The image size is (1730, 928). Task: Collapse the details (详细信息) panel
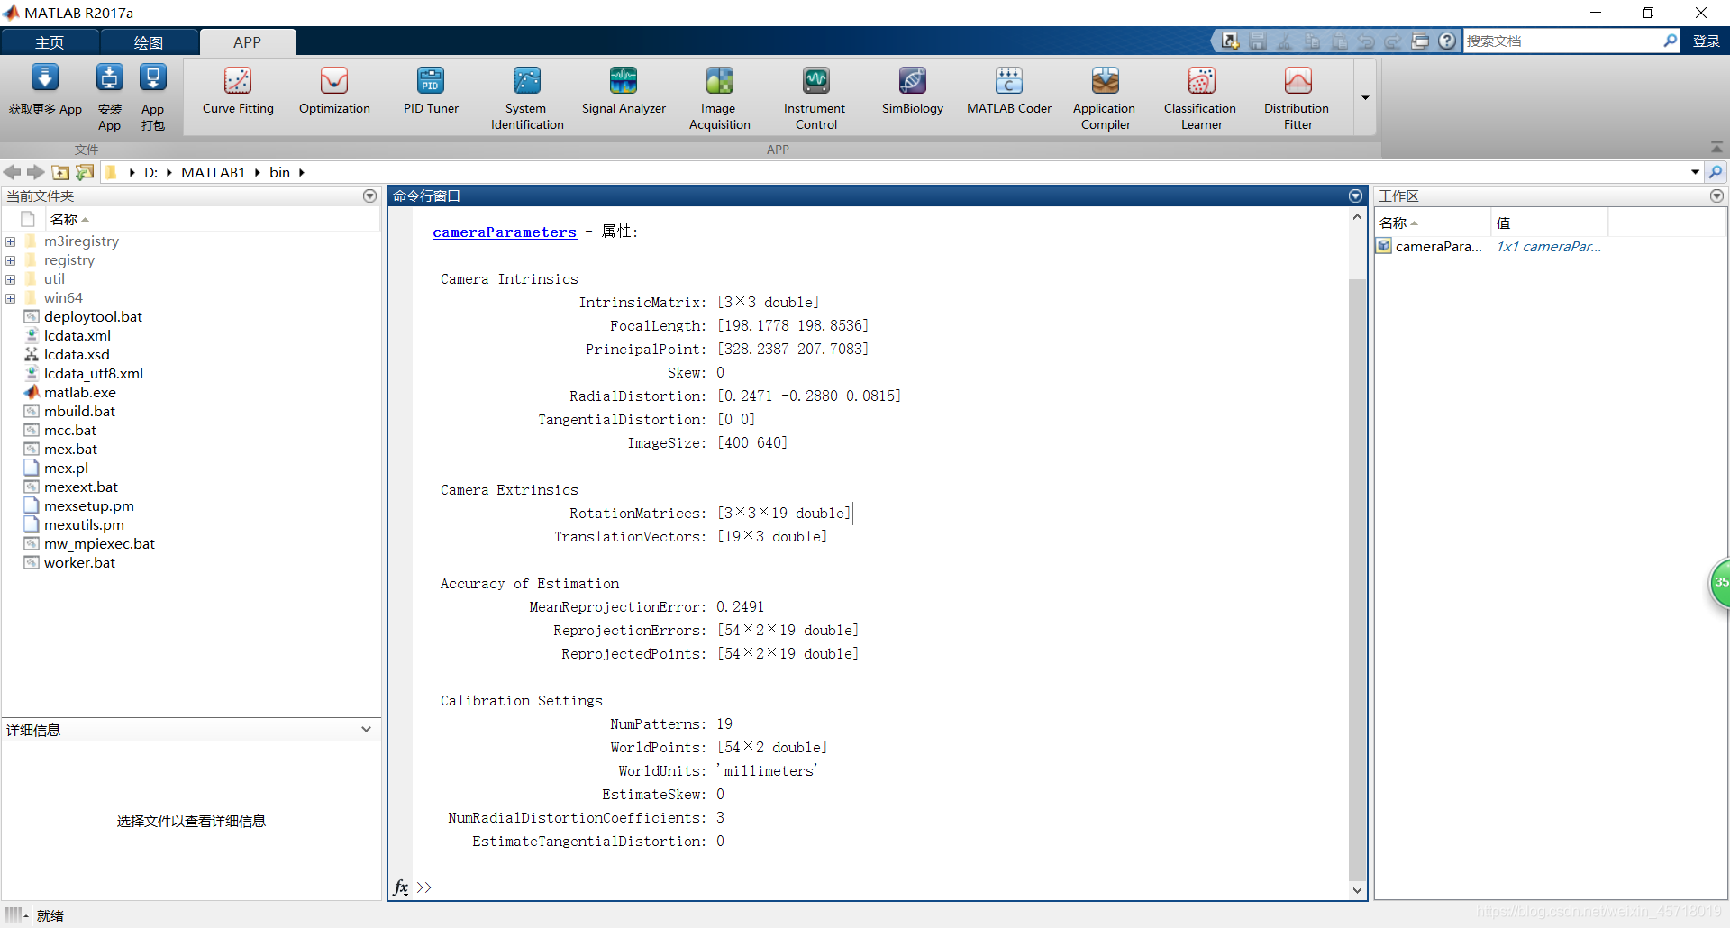click(366, 730)
